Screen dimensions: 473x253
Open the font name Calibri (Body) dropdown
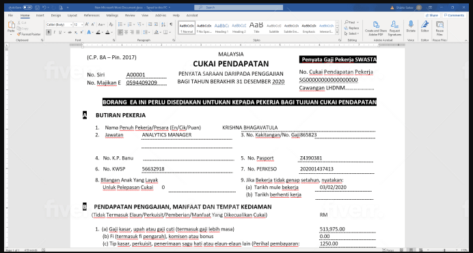(71, 25)
